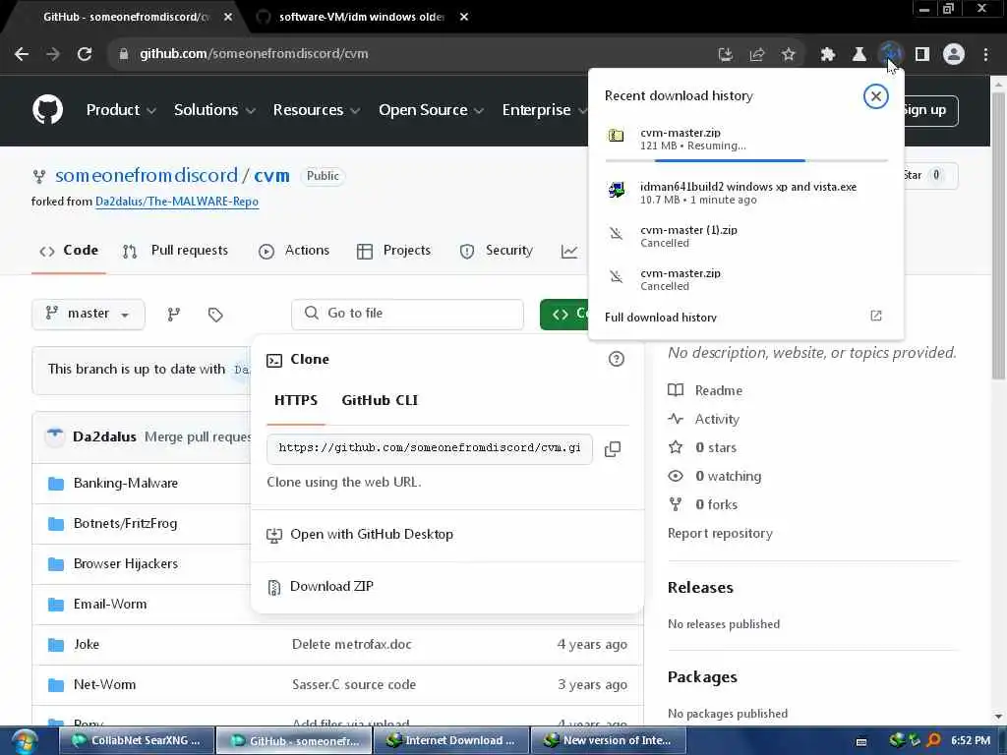Screen dimensions: 1007x755
Task: Click the cvm-master.zip download progress bar
Action: (x=746, y=160)
